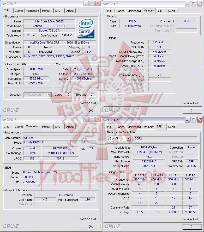Screen dimensions: 204x232
Task: Click the FSB:DRAM ratio value '1:1'
Action: click(159, 47)
